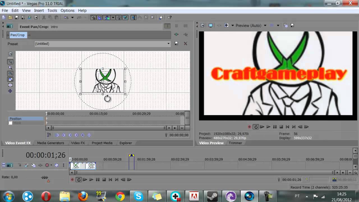Toggle Lock Aspect Ratio in Pan/Crop
Image resolution: width=359 pixels, height=202 pixels.
click(10, 79)
